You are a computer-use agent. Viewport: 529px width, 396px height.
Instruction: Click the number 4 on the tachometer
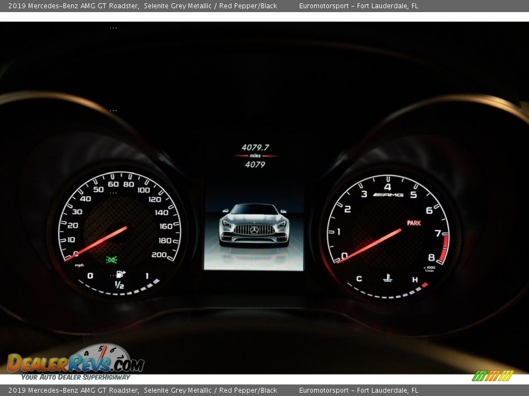point(387,187)
